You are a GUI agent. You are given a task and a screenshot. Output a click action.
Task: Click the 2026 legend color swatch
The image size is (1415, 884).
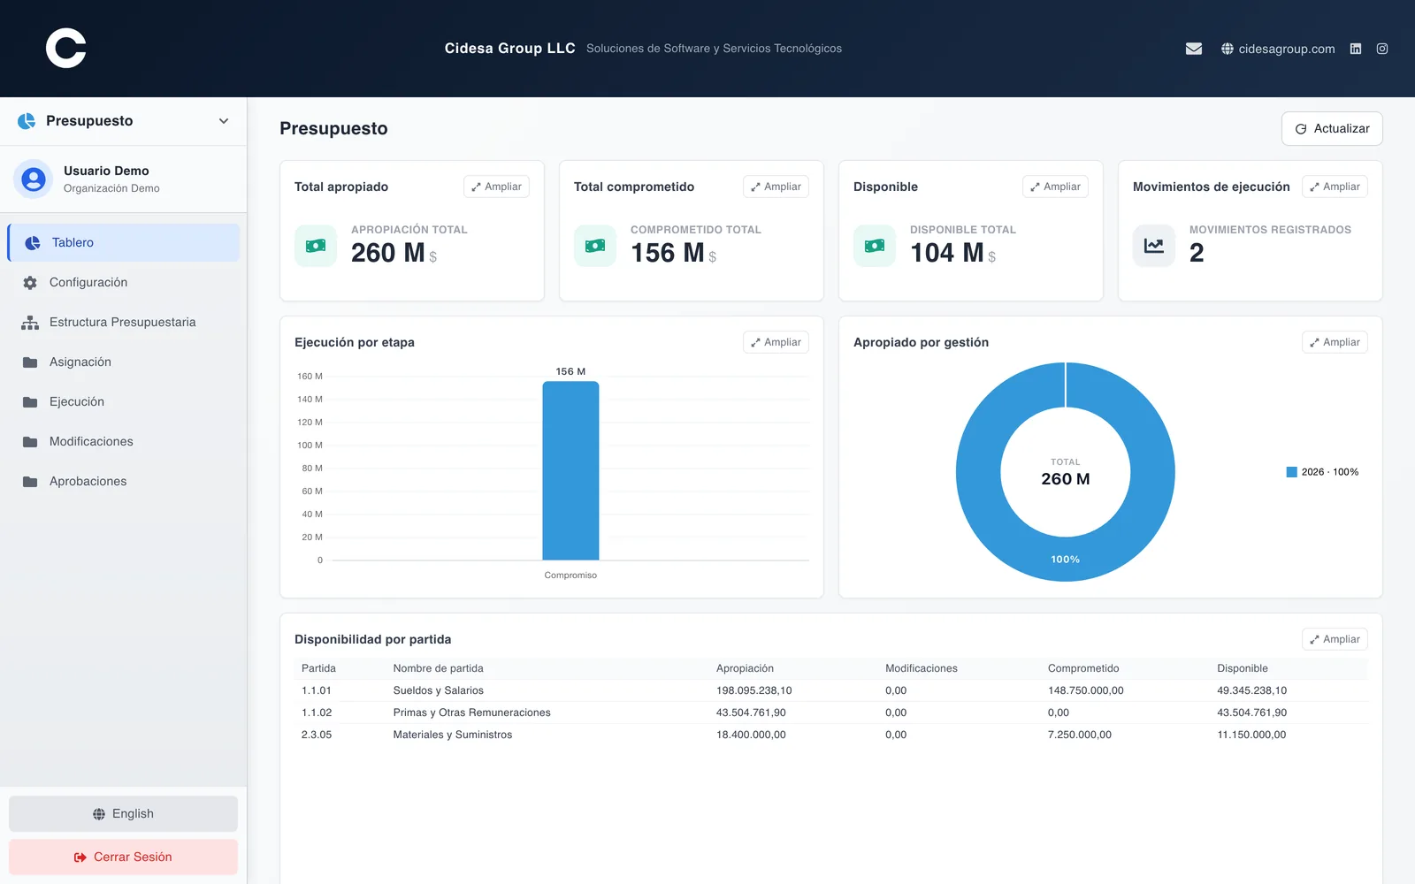[1291, 472]
